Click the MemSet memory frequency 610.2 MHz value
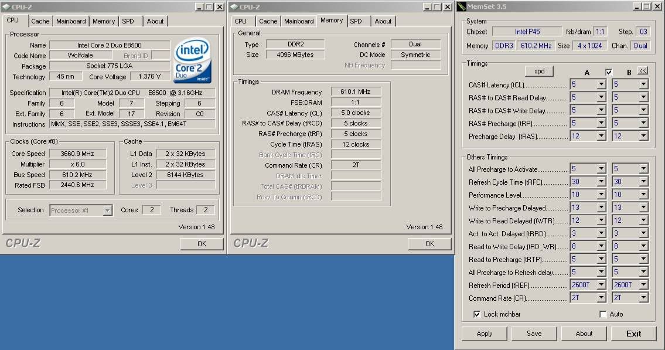 click(536, 46)
